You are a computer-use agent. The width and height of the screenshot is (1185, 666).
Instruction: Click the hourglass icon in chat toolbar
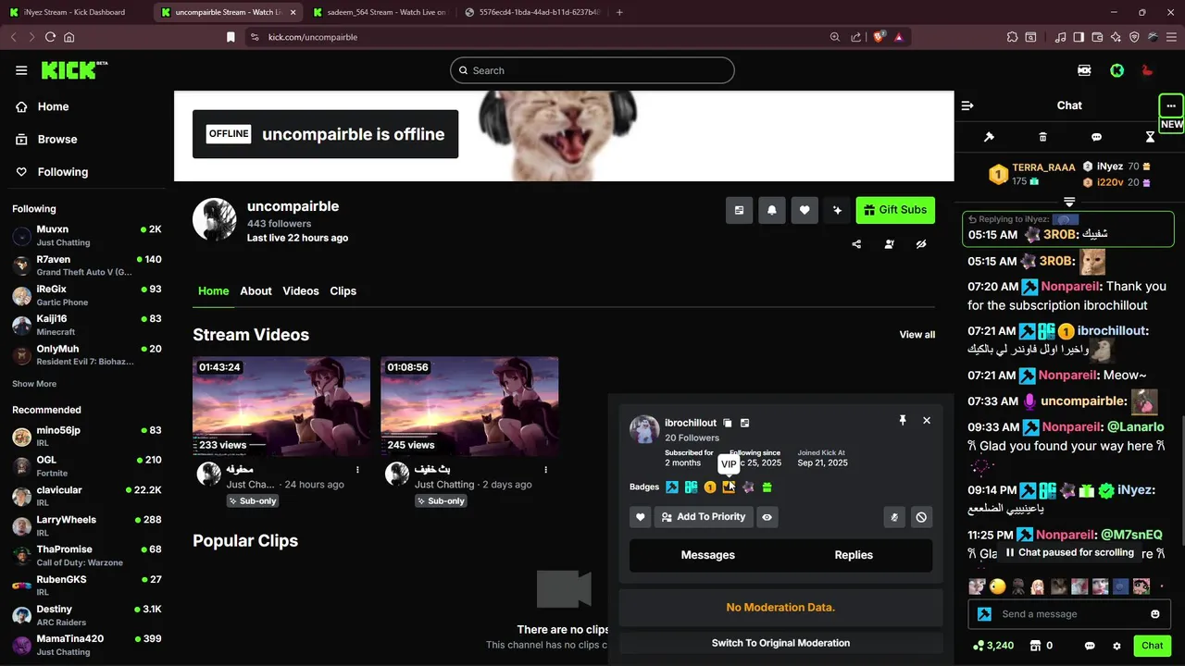tap(1150, 137)
